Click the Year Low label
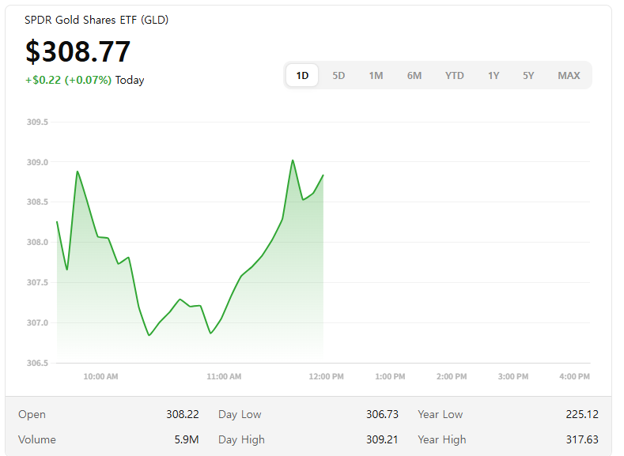 [441, 414]
